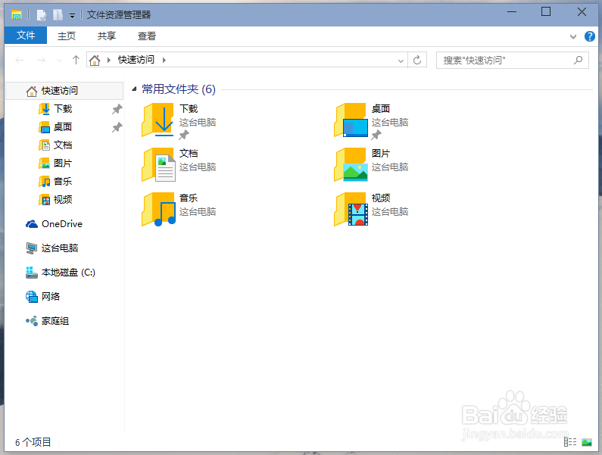Open 这台电脑 in the navigation pane
The height and width of the screenshot is (455, 602).
51,248
